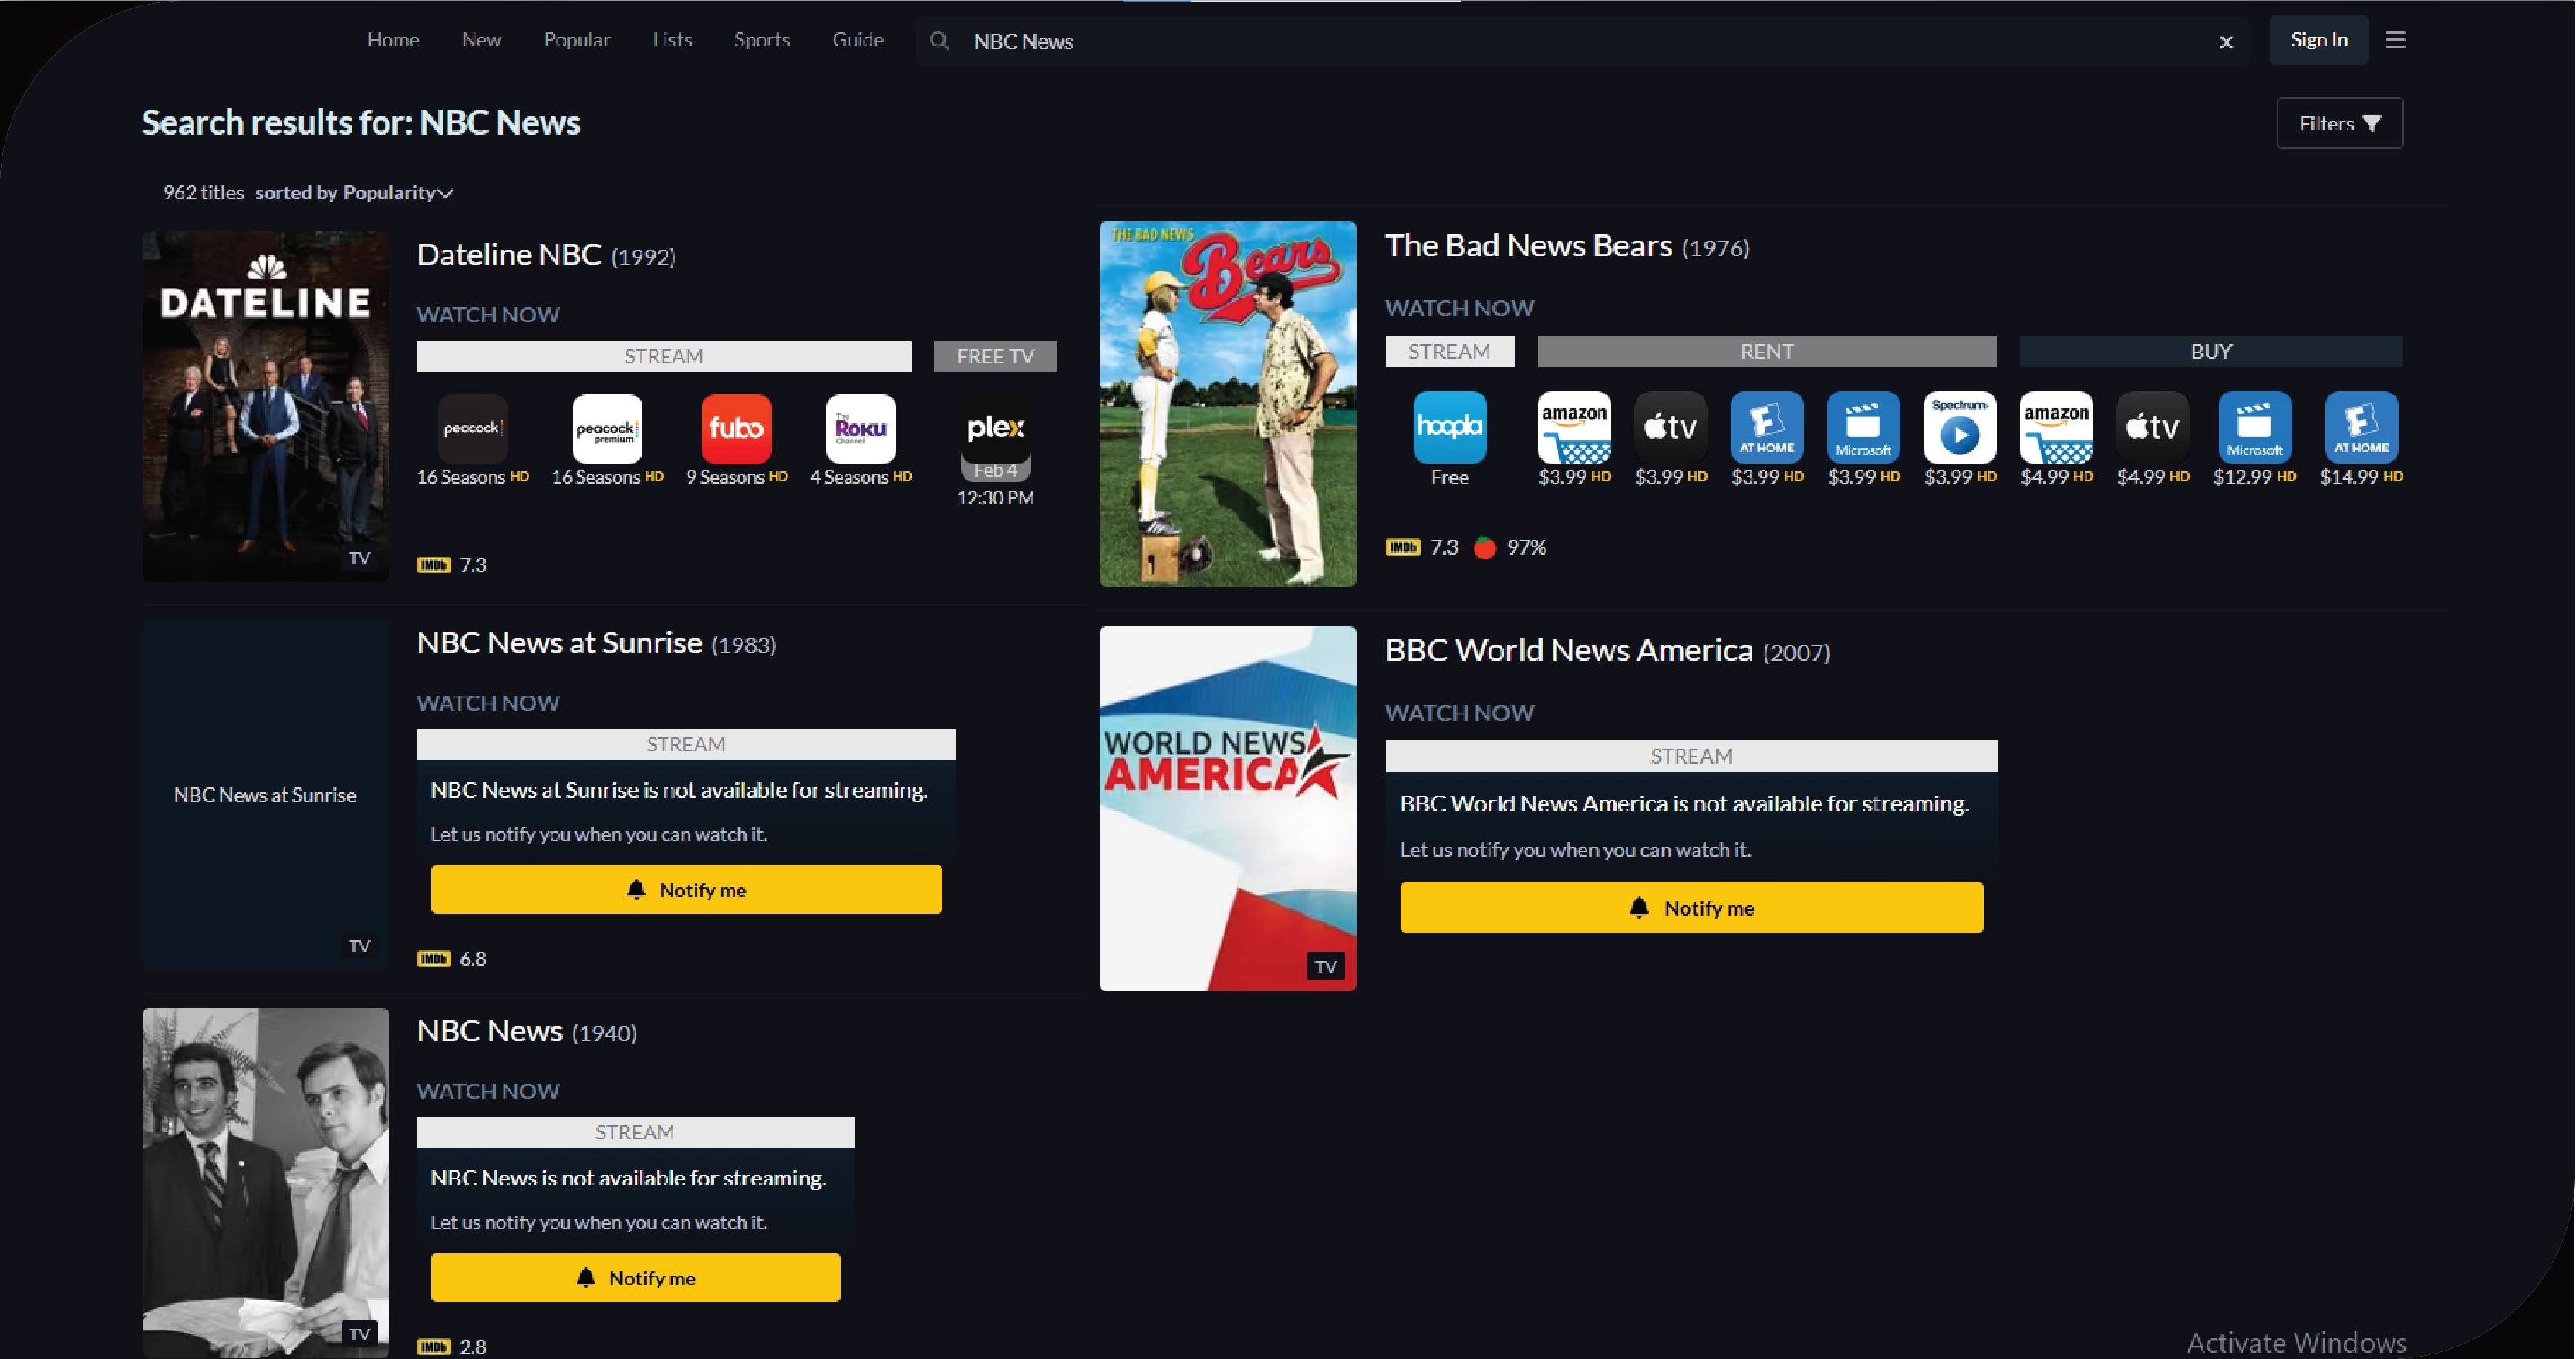The height and width of the screenshot is (1359, 2576).
Task: Select the Roku Channel icon
Action: (x=860, y=428)
